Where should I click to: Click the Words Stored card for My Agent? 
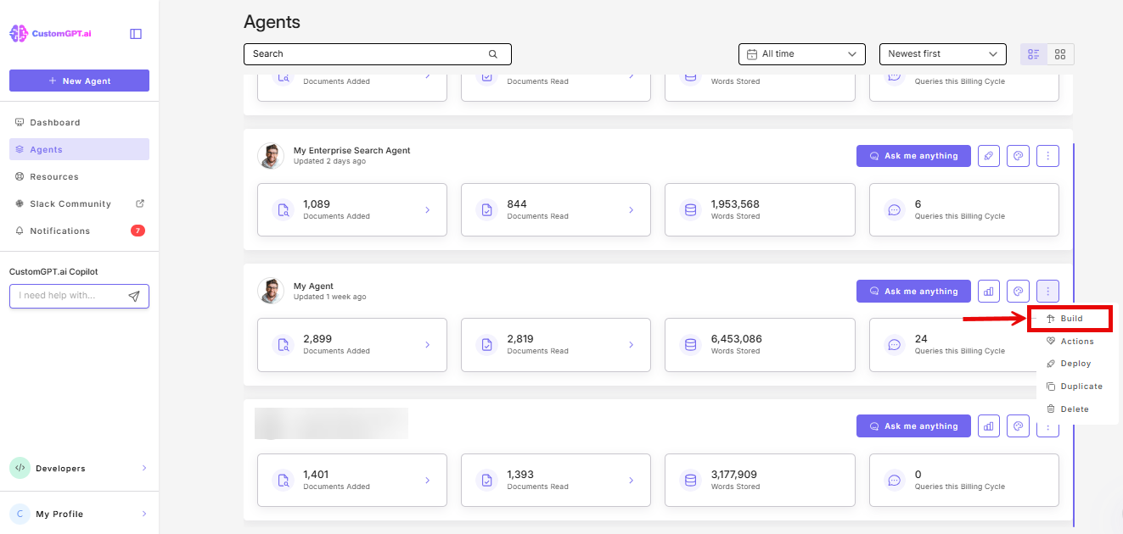click(760, 344)
